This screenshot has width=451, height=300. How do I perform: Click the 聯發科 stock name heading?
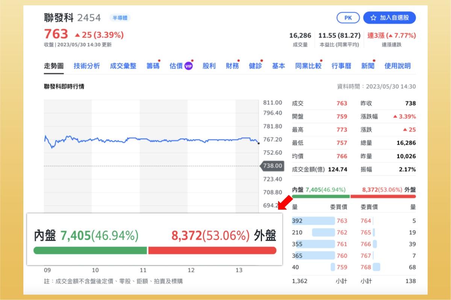point(59,18)
